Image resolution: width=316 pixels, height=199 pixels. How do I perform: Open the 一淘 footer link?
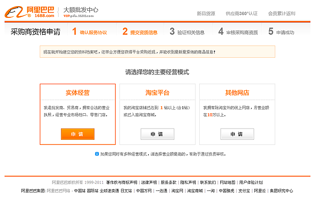click(211, 191)
